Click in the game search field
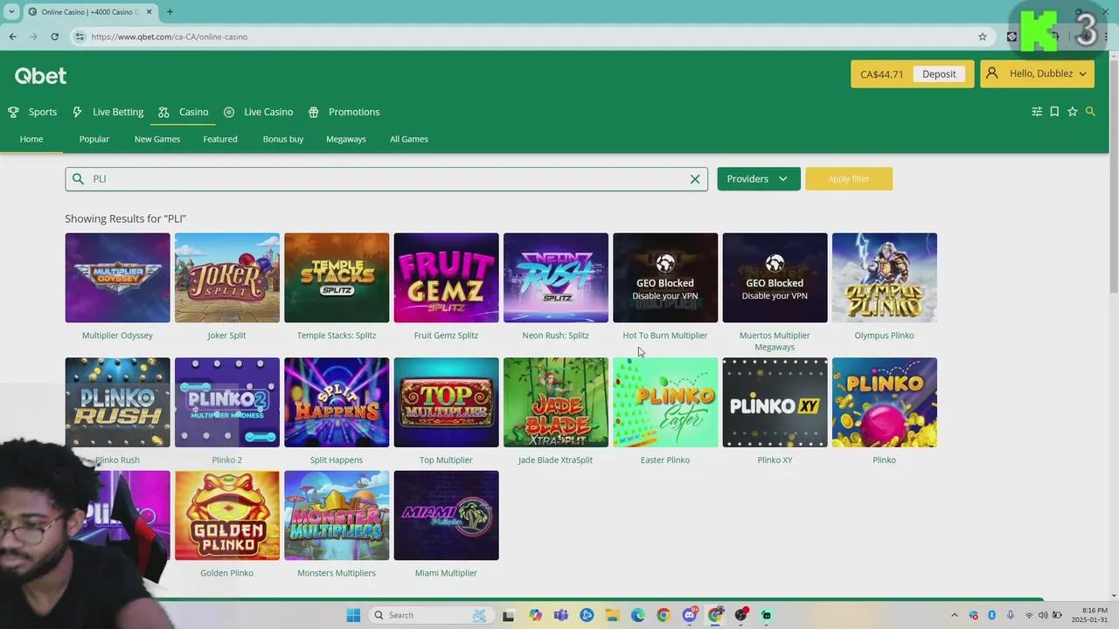 tap(386, 179)
